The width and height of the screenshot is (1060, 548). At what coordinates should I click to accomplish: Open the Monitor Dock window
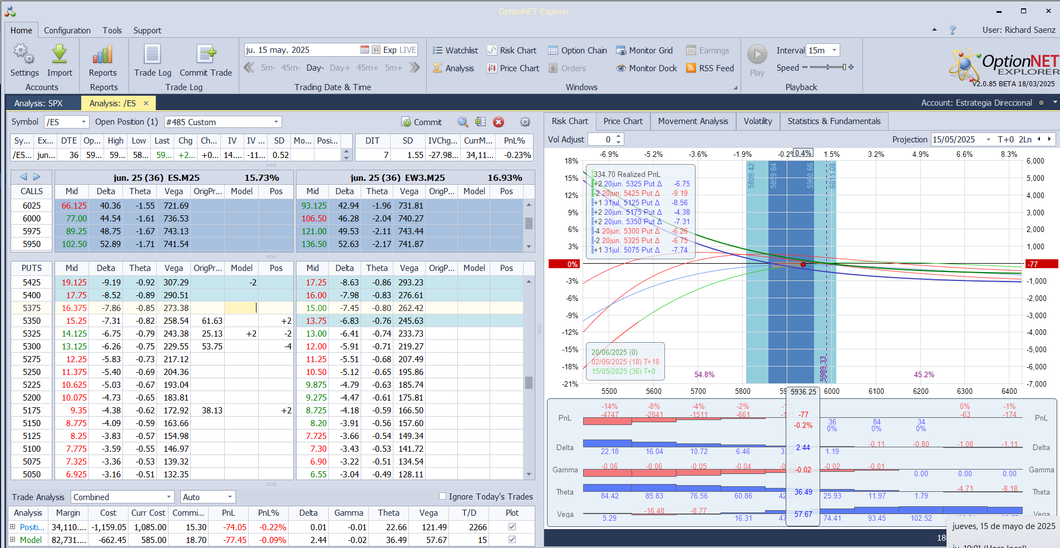pos(647,68)
